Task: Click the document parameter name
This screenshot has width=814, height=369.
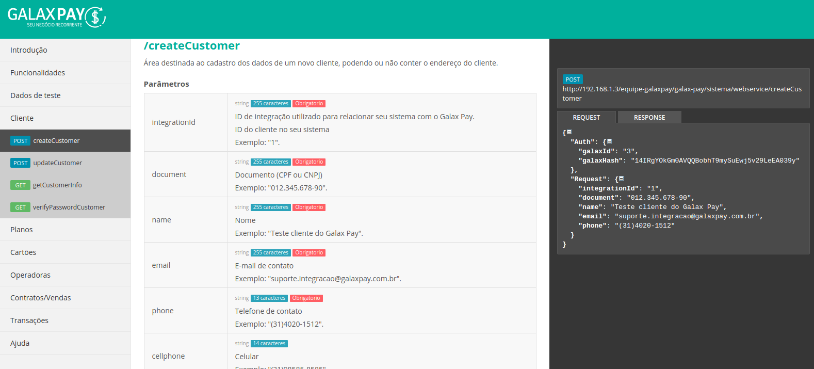Action: [x=169, y=174]
